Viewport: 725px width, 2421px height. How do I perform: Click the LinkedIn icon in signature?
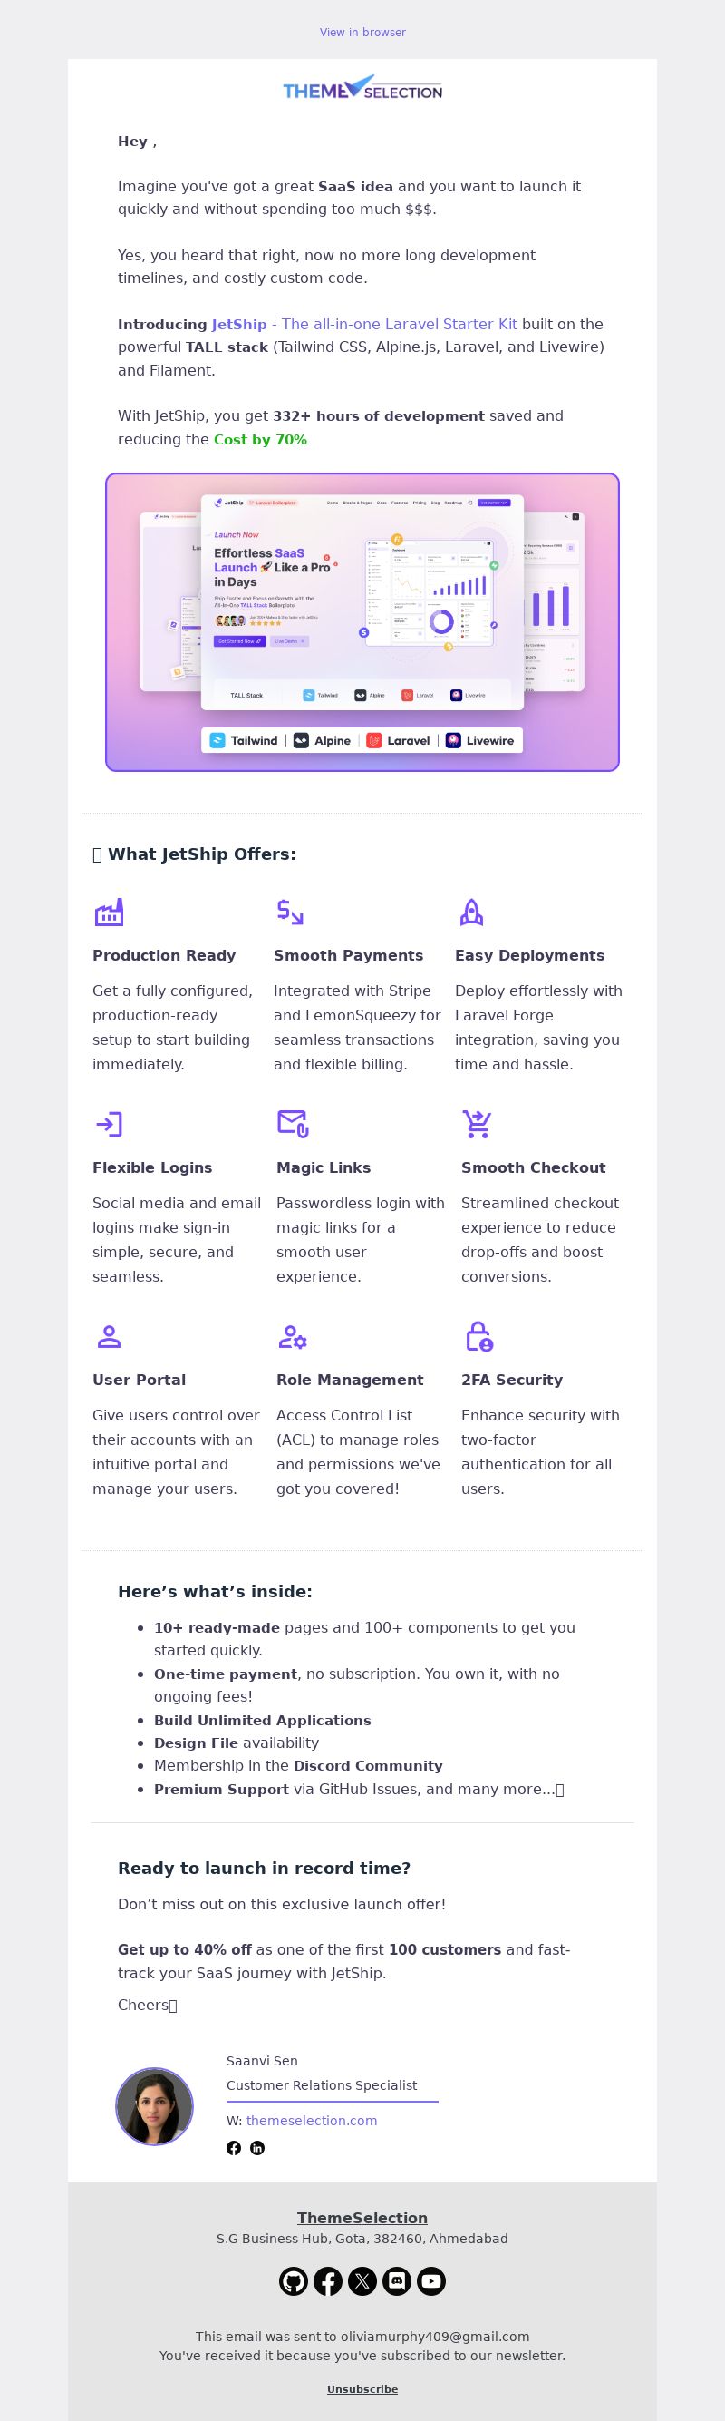pos(257,2147)
